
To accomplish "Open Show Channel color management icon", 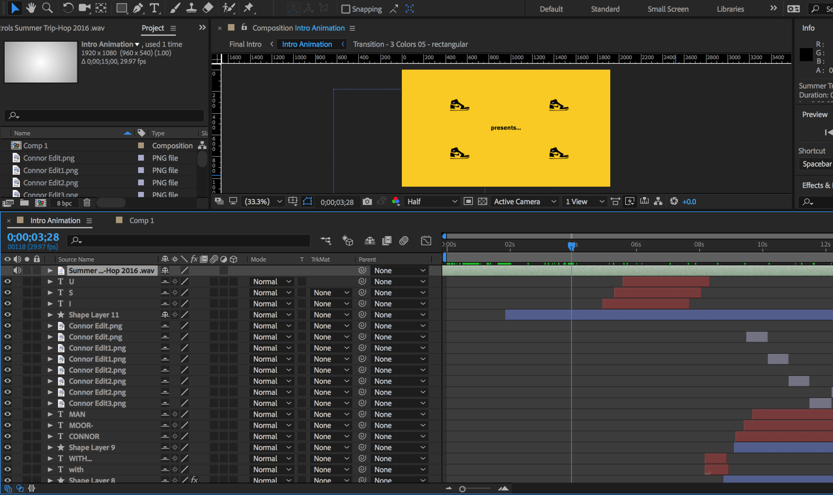I will (396, 201).
